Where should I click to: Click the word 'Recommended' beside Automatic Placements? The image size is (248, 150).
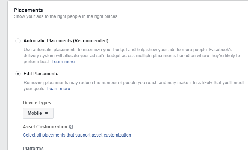click(90, 41)
